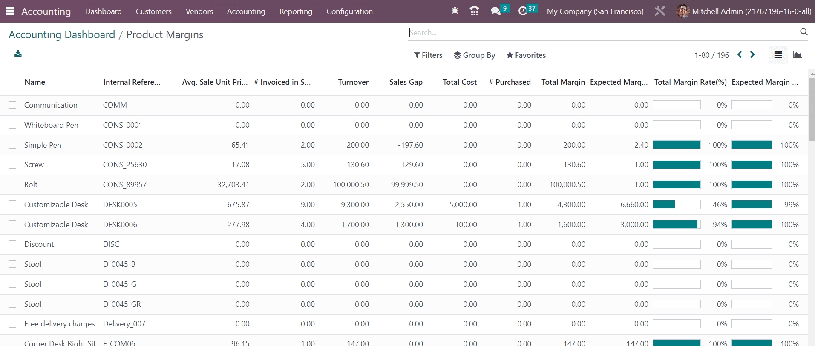Screen dimensions: 815x346
Task: Open the VoIP phone icon
Action: [474, 11]
